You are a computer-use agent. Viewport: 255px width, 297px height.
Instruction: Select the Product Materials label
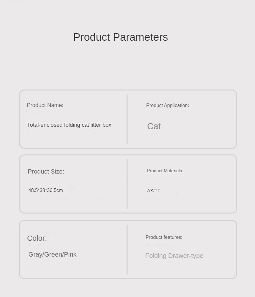click(165, 171)
